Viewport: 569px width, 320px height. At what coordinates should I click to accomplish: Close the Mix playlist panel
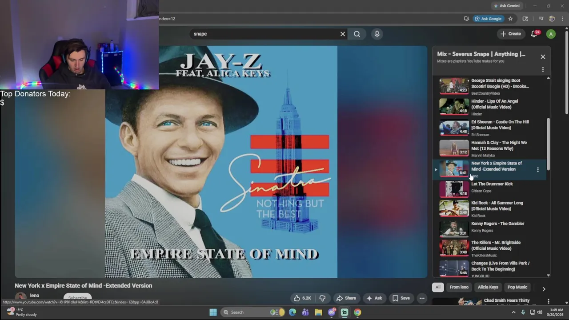543,57
